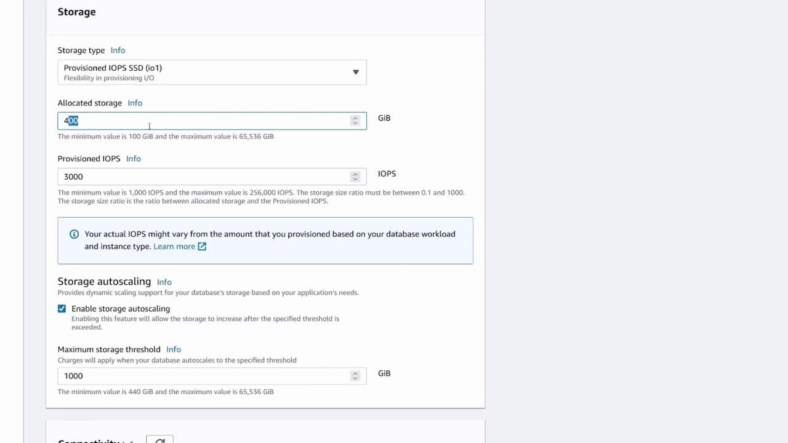The height and width of the screenshot is (443, 788).
Task: Click external link icon beside Learn more
Action: coord(202,247)
